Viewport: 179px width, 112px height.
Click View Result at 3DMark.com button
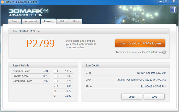point(140,43)
